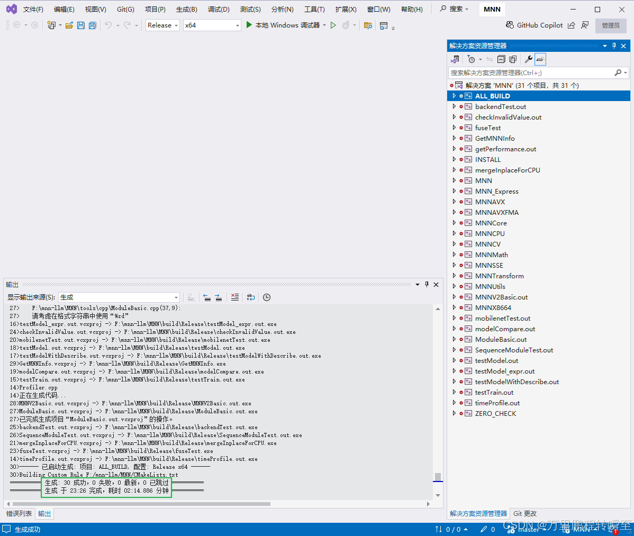Pin the Solution Explorer panel
Viewport: 634px width, 536px height.
point(614,46)
